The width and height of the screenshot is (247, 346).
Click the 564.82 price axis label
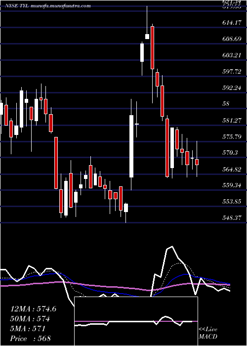point(233,169)
